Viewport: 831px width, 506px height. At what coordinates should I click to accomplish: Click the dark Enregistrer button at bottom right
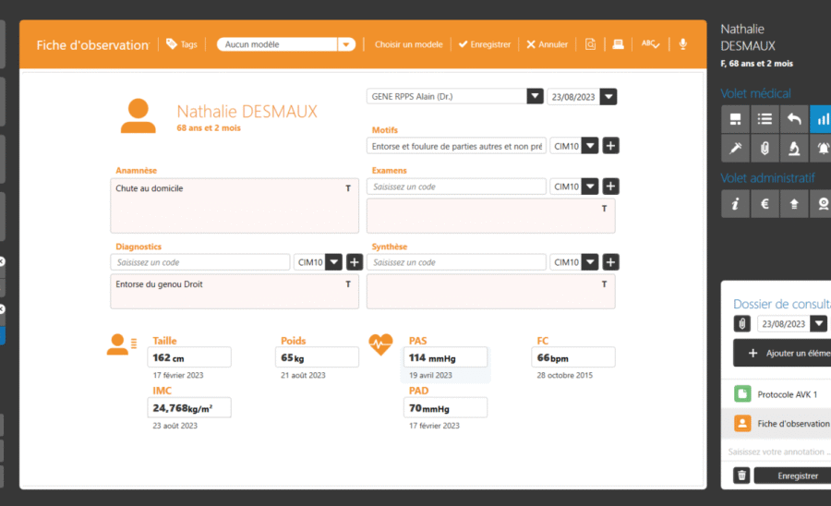[x=792, y=476]
